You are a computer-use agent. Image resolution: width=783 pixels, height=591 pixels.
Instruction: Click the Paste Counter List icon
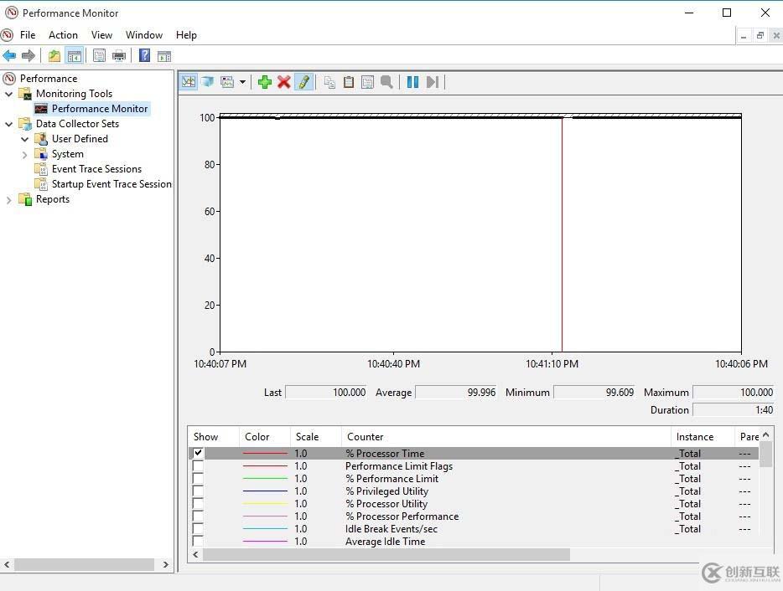pyautogui.click(x=349, y=82)
